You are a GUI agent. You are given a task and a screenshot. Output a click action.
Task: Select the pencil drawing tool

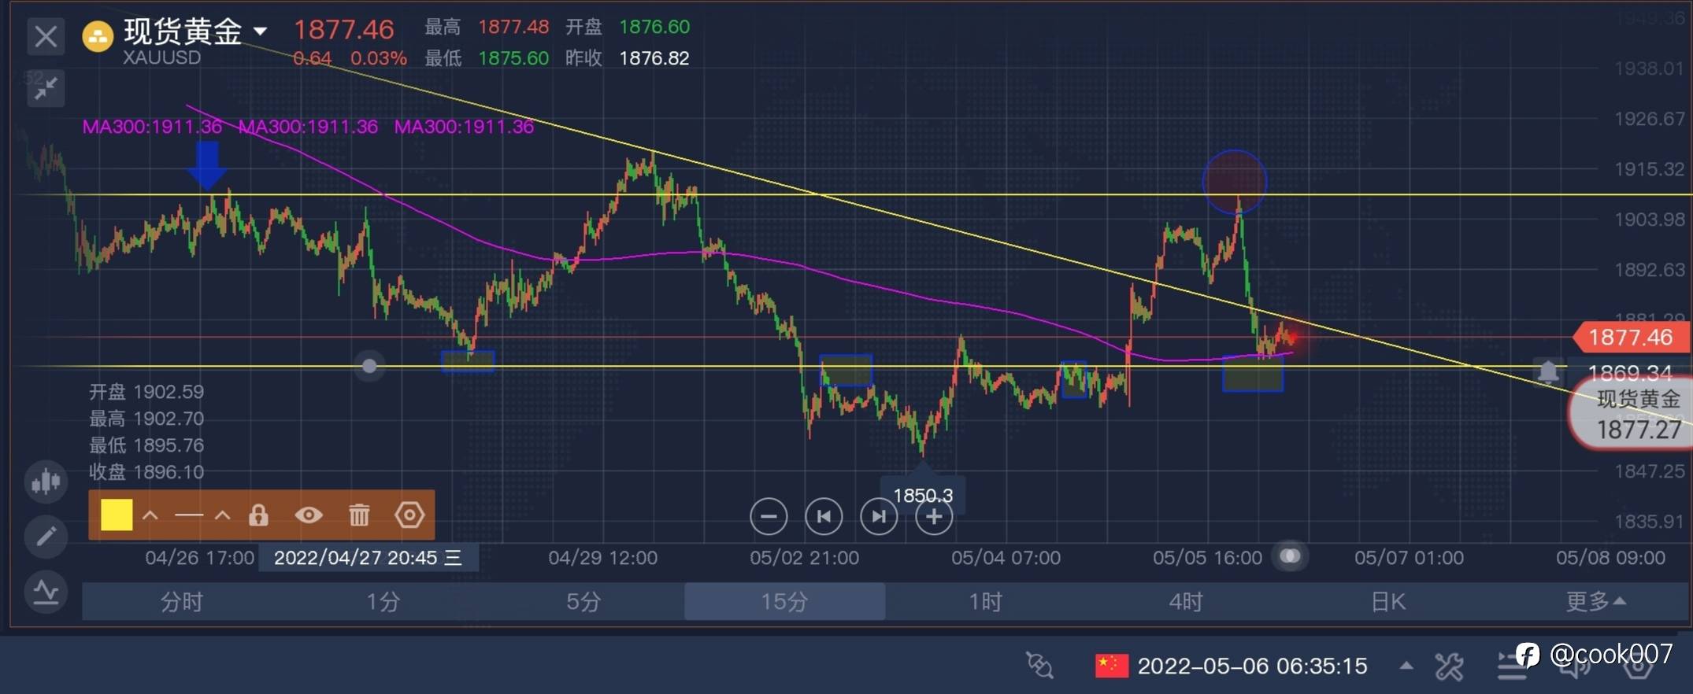(x=46, y=537)
